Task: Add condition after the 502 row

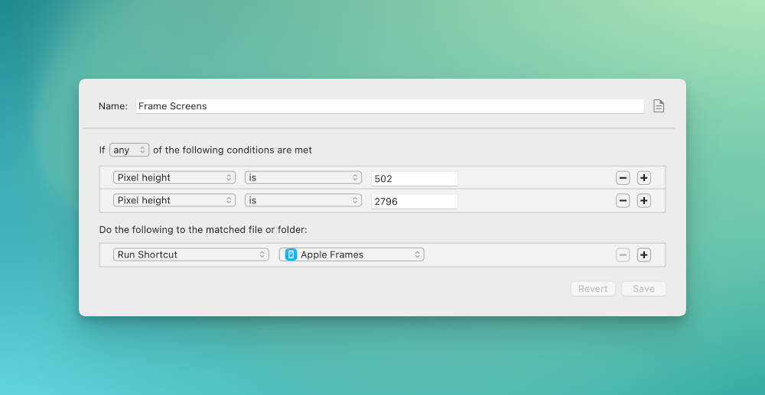Action: coord(644,178)
